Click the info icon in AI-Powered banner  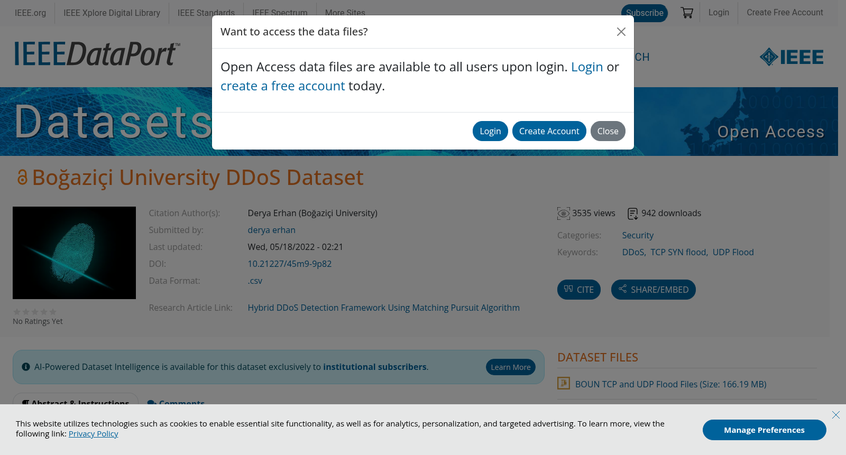click(26, 367)
